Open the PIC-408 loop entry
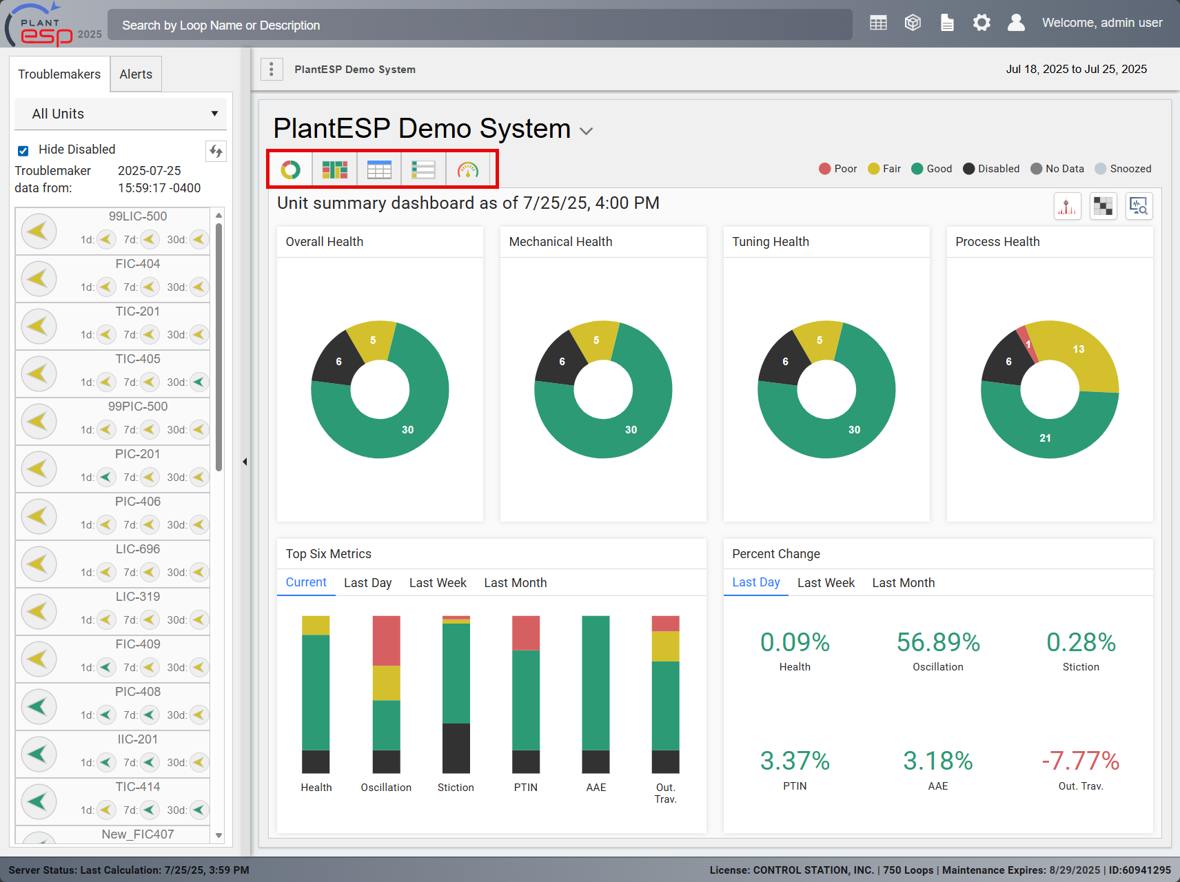 point(112,706)
